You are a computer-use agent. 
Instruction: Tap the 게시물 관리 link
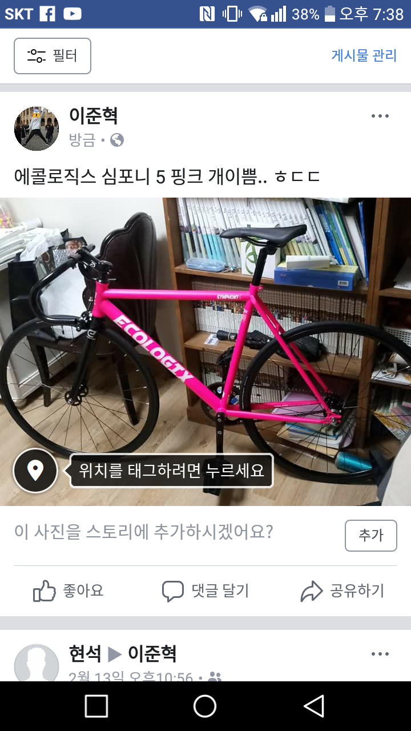[364, 56]
